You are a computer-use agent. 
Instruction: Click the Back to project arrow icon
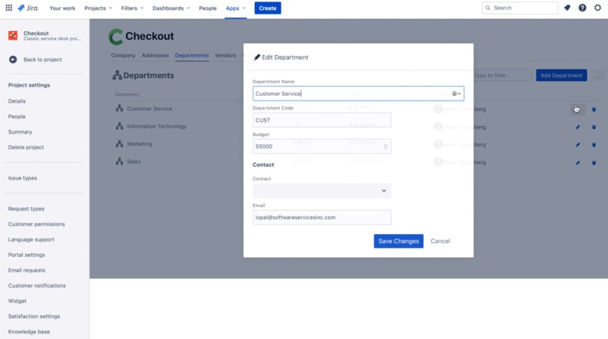point(13,60)
